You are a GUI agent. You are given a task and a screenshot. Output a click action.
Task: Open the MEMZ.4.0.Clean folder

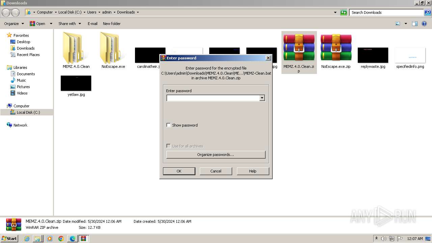click(76, 48)
